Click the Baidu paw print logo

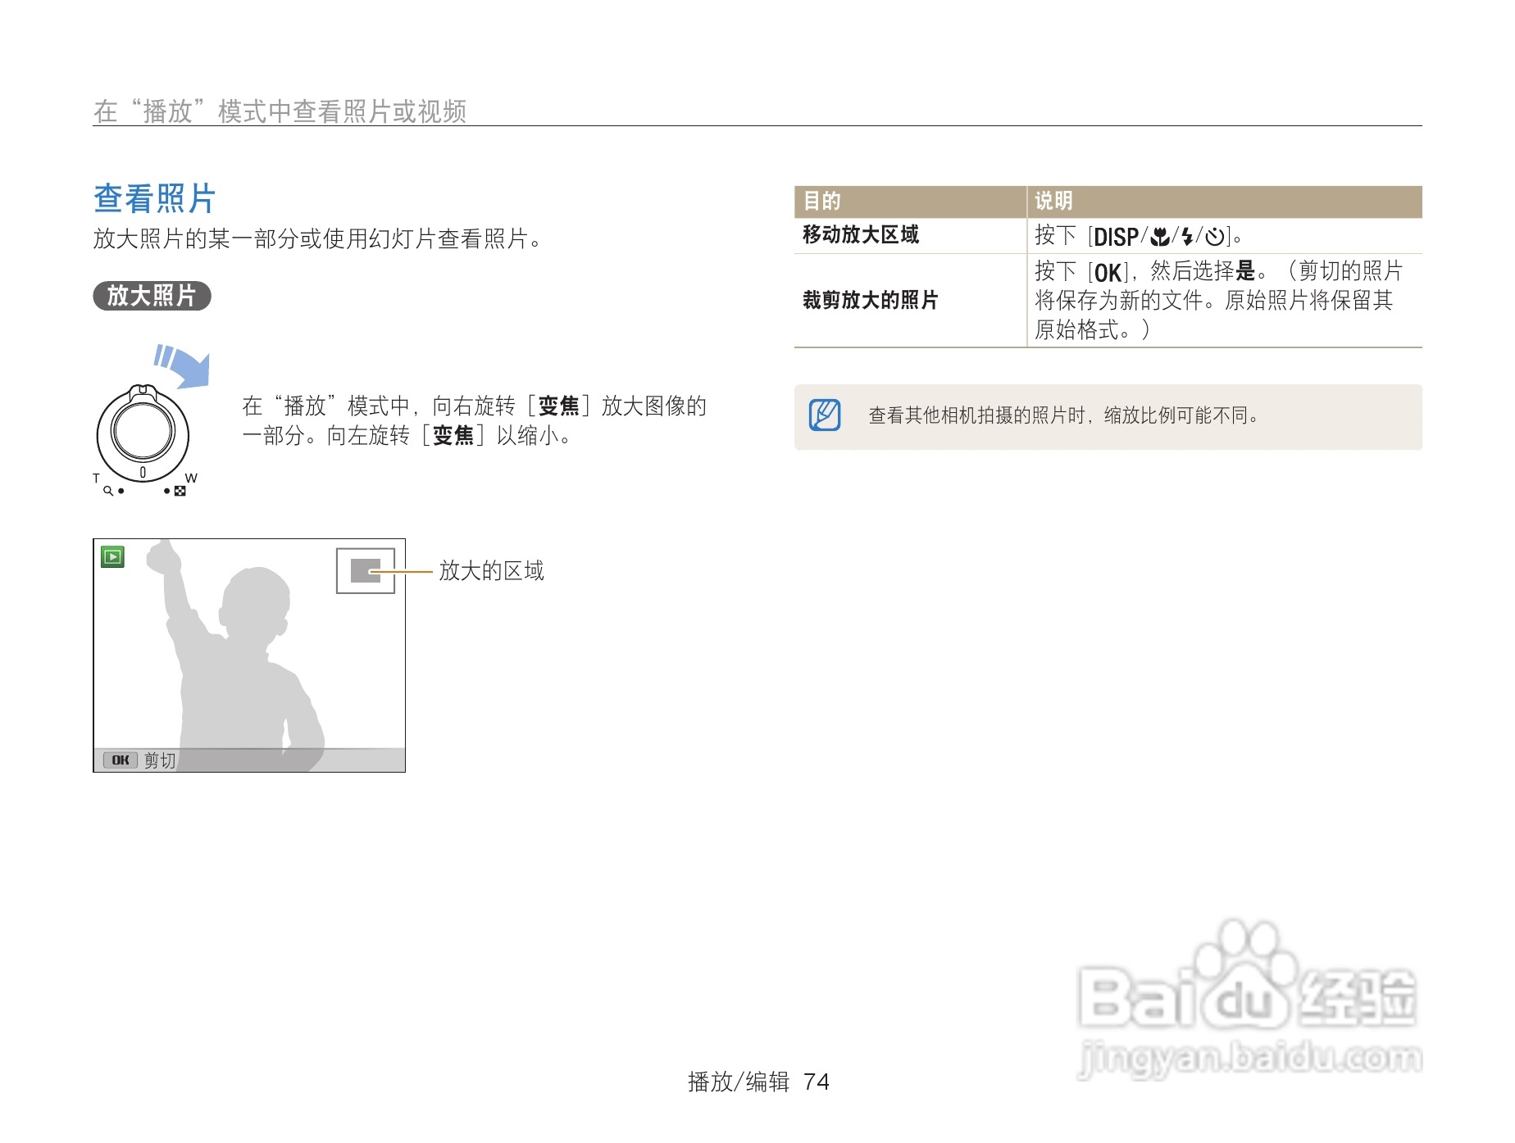(x=1245, y=975)
